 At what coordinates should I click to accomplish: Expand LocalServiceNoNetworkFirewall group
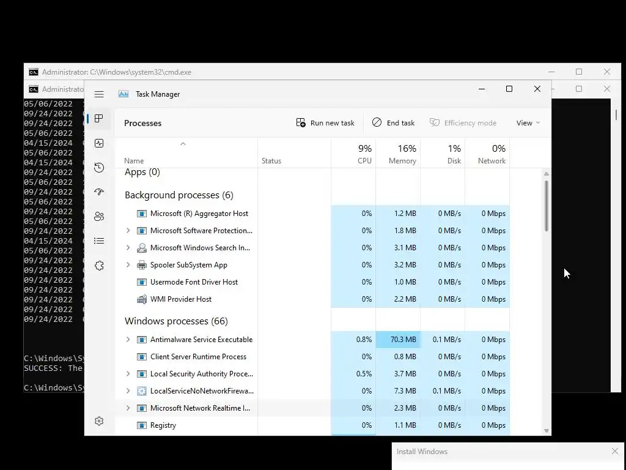[x=128, y=391]
